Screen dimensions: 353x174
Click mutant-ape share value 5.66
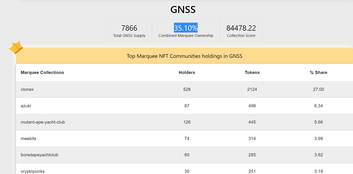pos(319,122)
